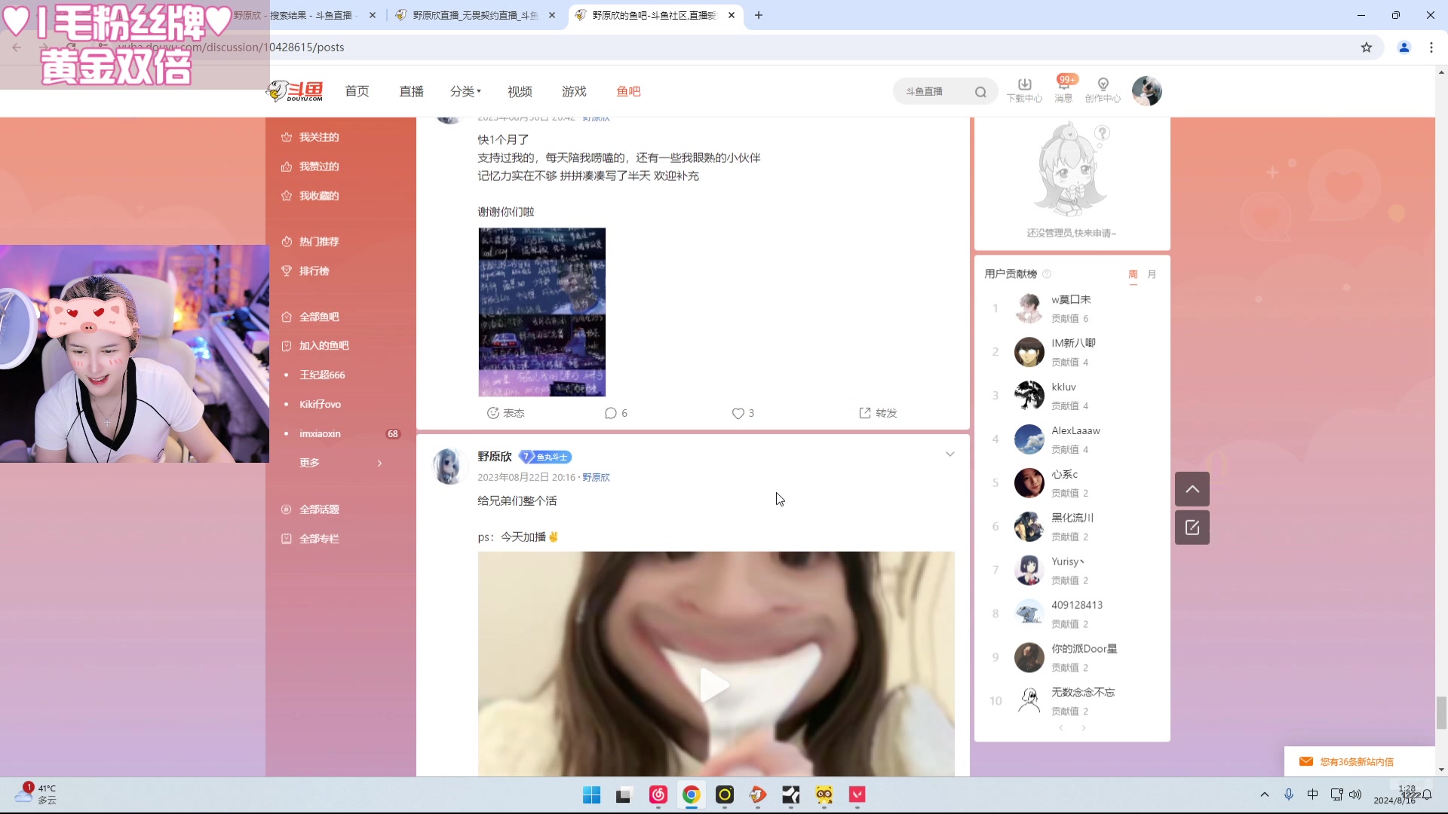Image resolution: width=1448 pixels, height=814 pixels.
Task: Click back-to-top arrow button
Action: pyautogui.click(x=1192, y=489)
